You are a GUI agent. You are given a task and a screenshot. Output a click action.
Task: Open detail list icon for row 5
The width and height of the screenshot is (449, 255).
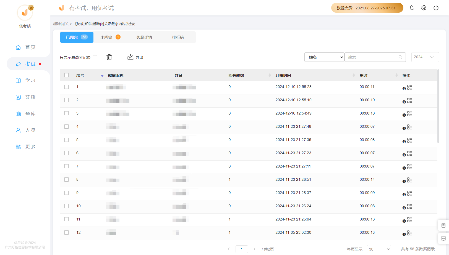coord(410,140)
